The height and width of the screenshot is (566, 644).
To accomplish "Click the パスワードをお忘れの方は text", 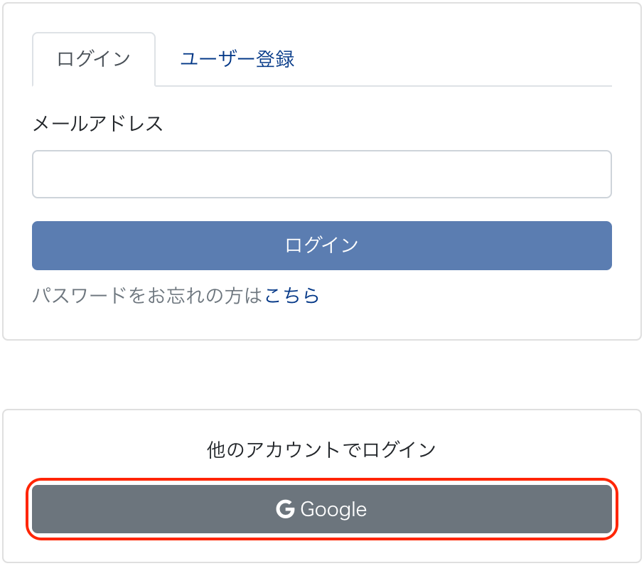I will (148, 296).
